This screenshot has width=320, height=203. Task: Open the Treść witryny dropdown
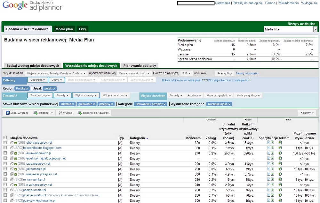40,95
